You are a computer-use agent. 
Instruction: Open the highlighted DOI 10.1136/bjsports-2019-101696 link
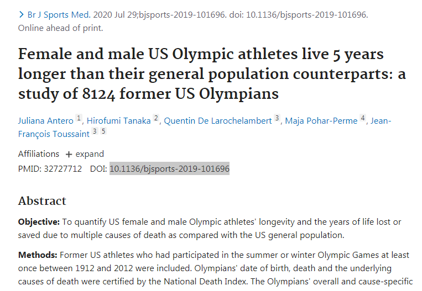pyautogui.click(x=169, y=168)
